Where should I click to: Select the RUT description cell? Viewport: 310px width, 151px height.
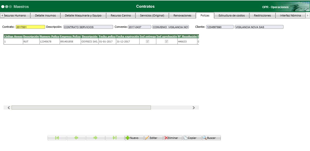pyautogui.click(x=31, y=41)
